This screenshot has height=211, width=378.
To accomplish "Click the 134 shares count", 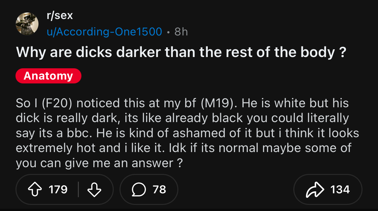I will point(340,189).
